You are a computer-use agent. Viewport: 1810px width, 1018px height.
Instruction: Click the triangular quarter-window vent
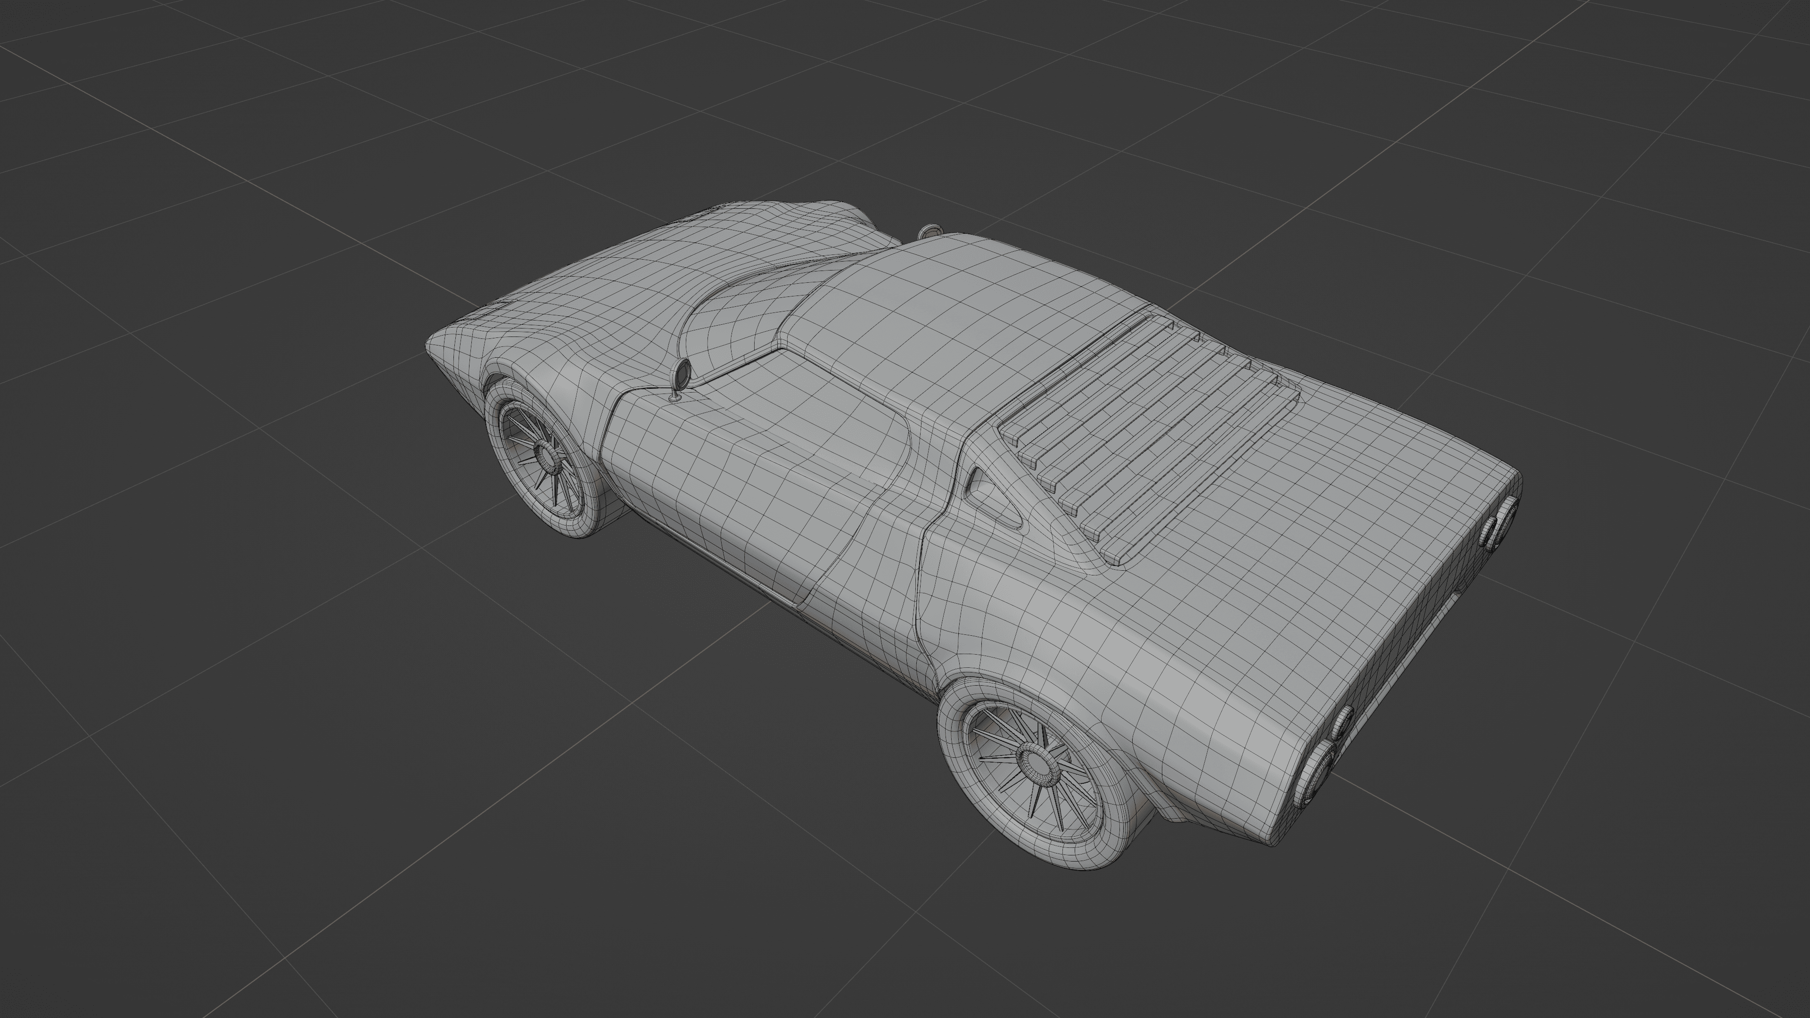[x=994, y=499]
